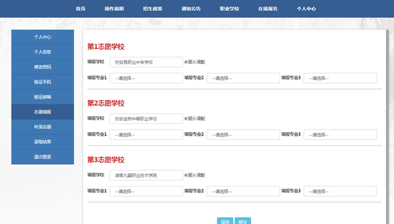Select 修改密码 in the sidebar
The image size is (394, 224).
[x=42, y=67]
